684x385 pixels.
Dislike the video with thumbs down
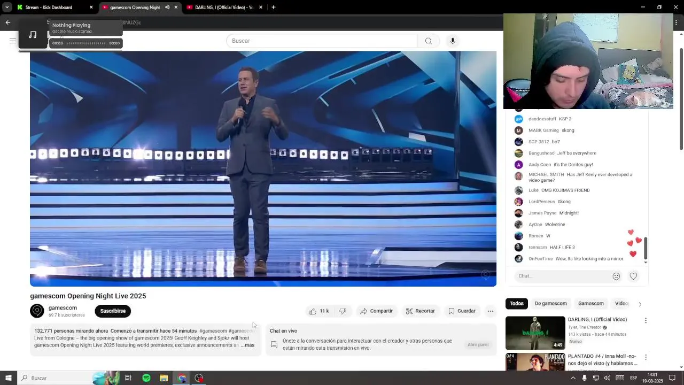[343, 311]
